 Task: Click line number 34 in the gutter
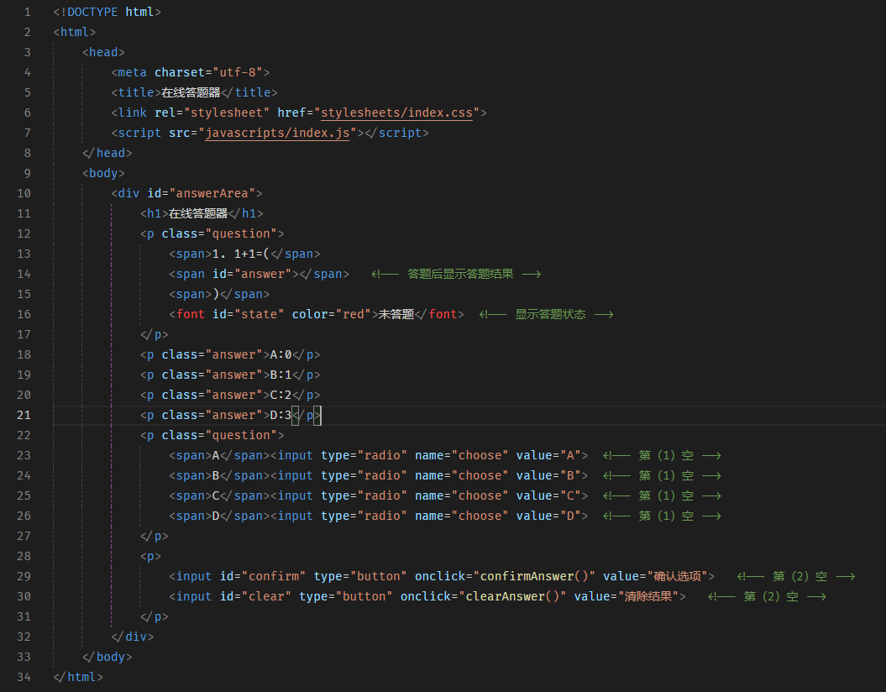(x=24, y=677)
